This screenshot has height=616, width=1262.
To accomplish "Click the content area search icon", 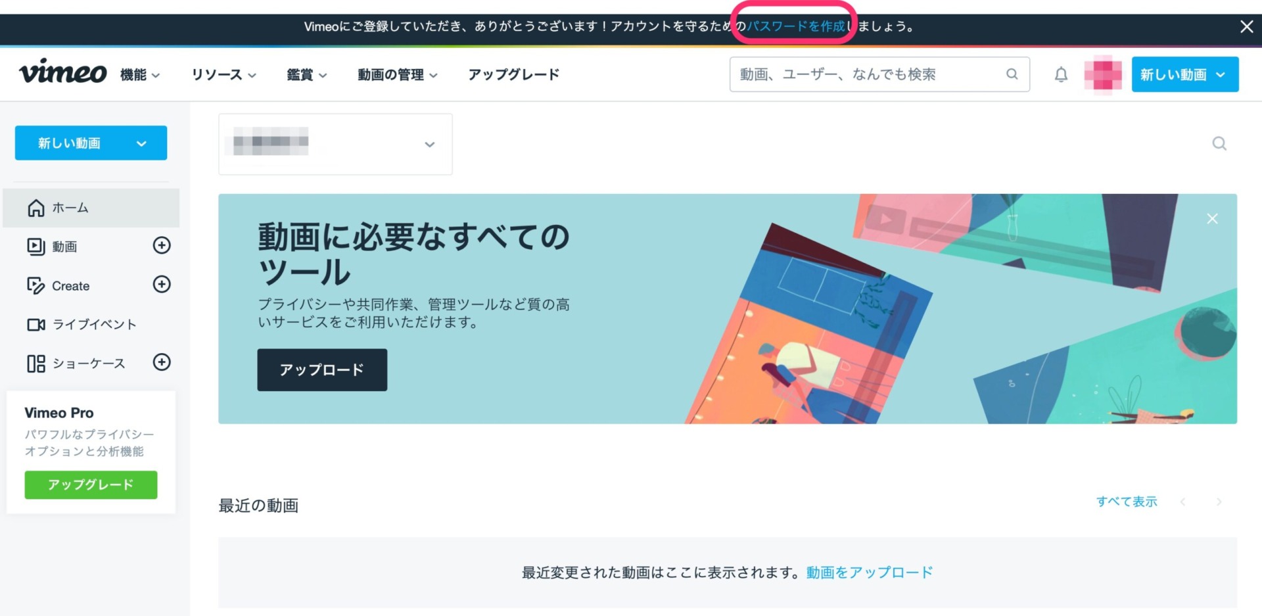I will (1219, 143).
